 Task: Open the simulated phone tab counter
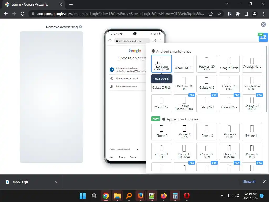click(154, 41)
